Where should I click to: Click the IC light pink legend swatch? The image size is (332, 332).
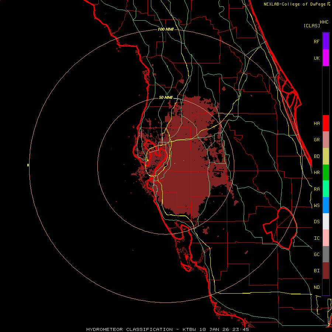[326, 238]
